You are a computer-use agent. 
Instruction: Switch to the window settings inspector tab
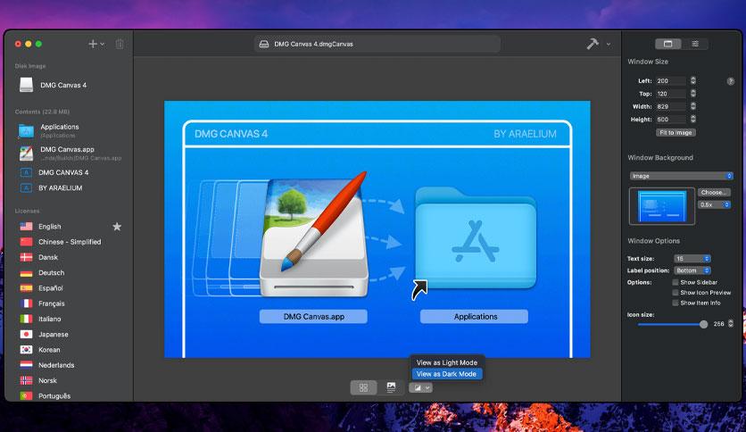[x=668, y=44]
